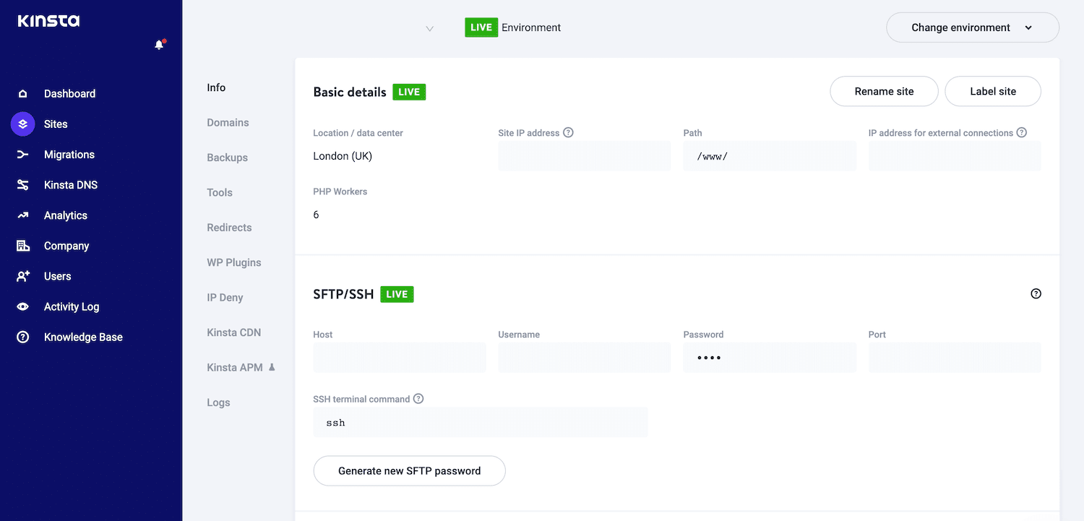View Analytics via its sidebar icon
This screenshot has width=1084, height=521.
click(22, 215)
